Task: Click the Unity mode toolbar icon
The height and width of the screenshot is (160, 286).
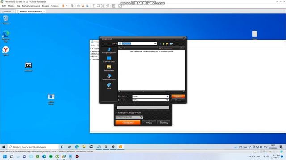Action: (107, 6)
